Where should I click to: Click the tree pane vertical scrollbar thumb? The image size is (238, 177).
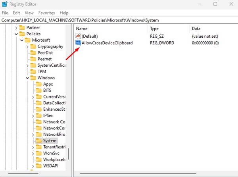tap(69, 154)
